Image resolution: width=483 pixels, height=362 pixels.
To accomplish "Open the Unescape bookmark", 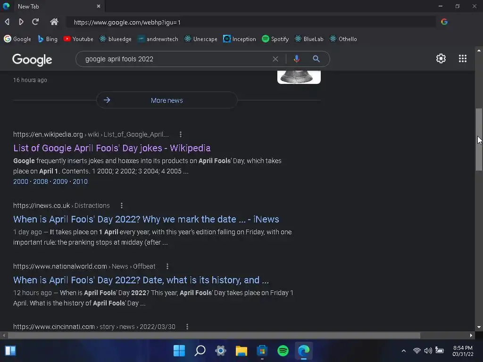I will [x=201, y=39].
